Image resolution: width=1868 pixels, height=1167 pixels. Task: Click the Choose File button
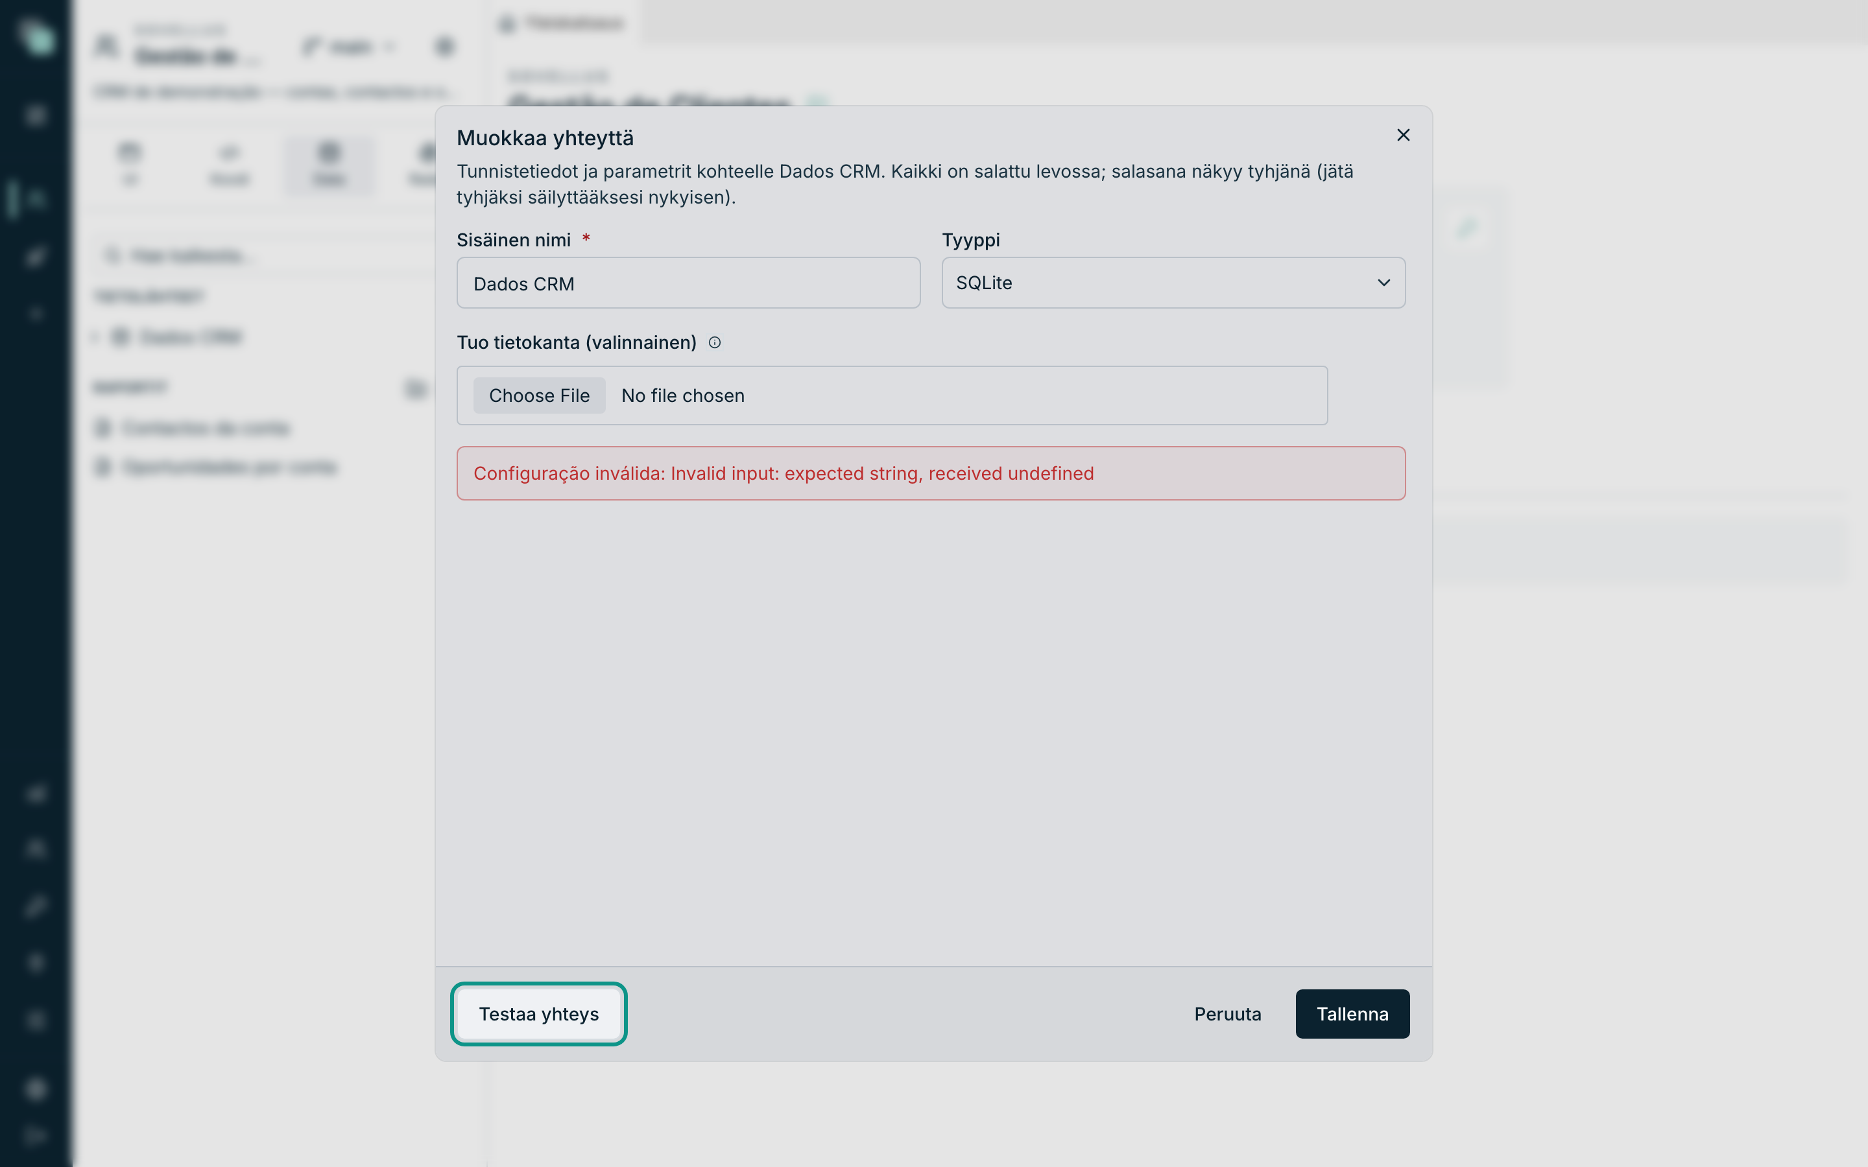coord(539,395)
